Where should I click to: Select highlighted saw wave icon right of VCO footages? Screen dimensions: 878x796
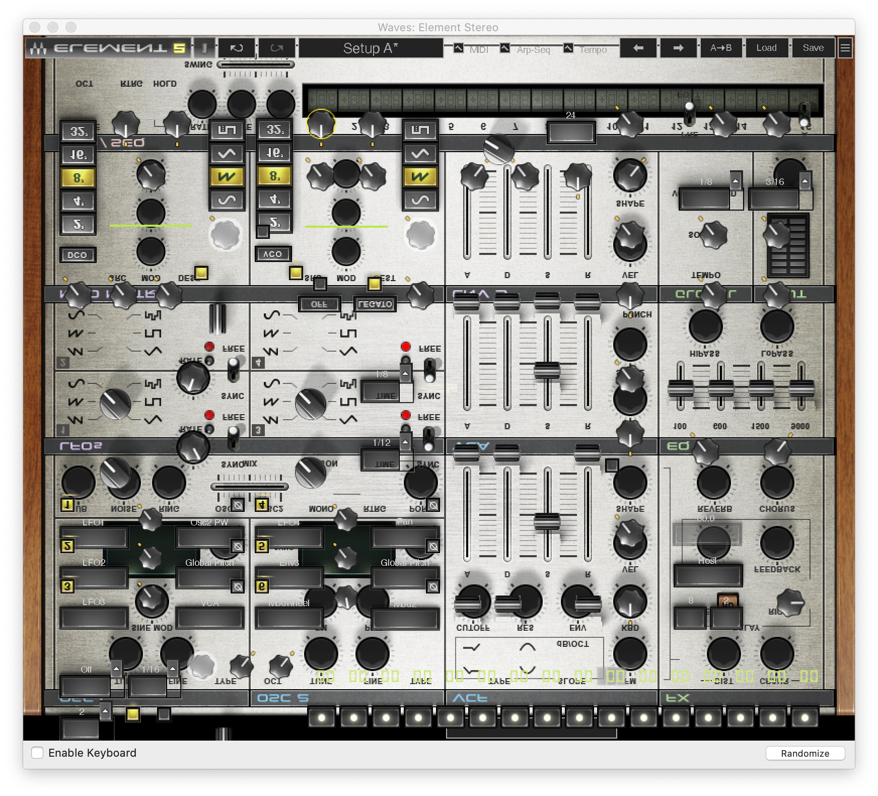pyautogui.click(x=420, y=177)
